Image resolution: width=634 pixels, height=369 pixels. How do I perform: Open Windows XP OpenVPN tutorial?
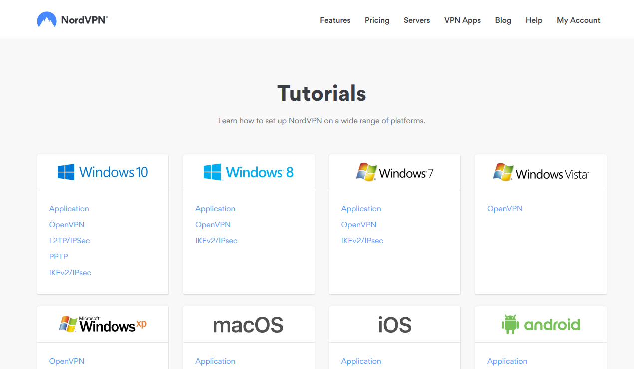coord(67,361)
